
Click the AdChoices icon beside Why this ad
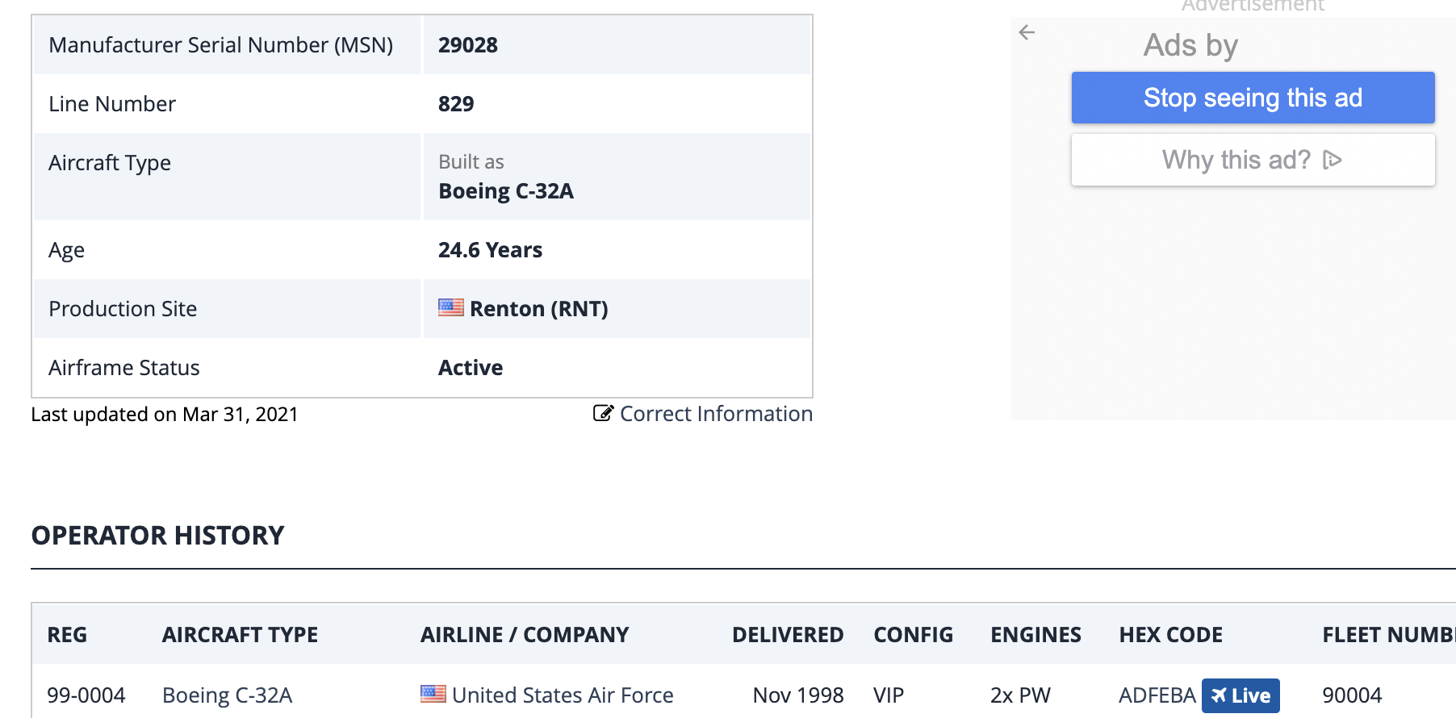point(1333,160)
